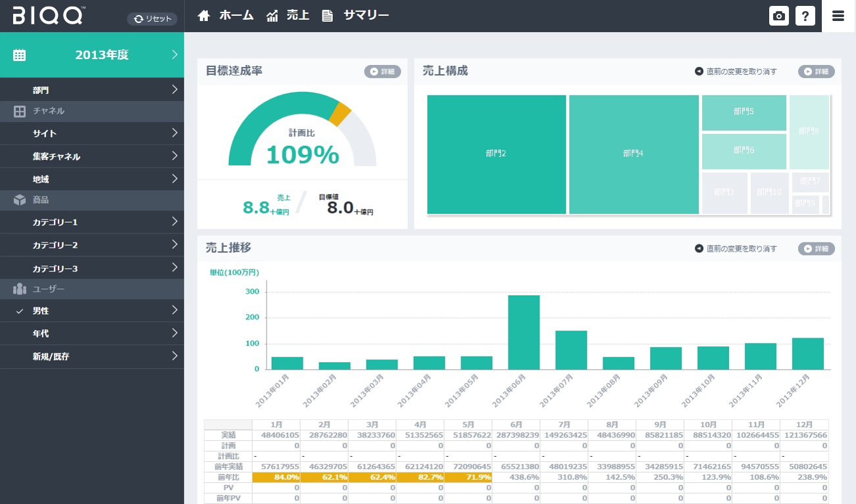Click the リセット reset button
Viewport: 856px width, 504px height.
152,19
